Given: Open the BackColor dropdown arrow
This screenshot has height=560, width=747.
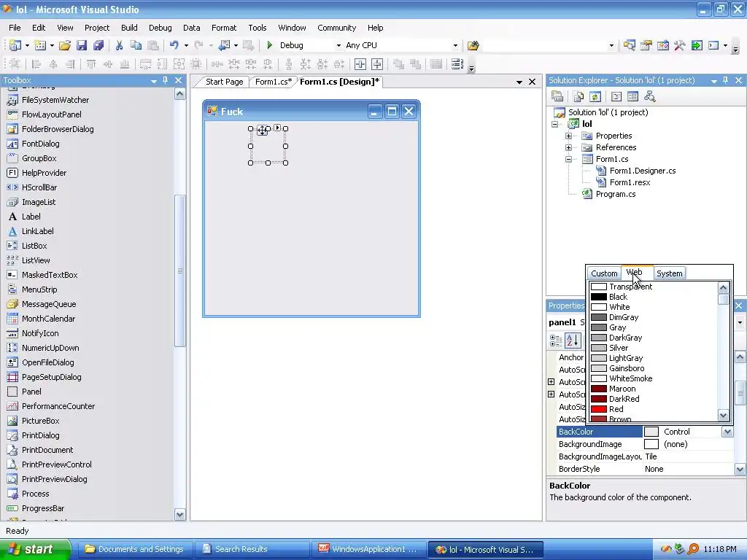Looking at the screenshot, I should coord(727,432).
